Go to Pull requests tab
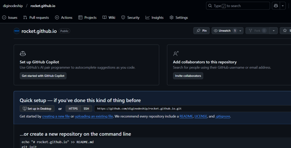 click(36, 18)
